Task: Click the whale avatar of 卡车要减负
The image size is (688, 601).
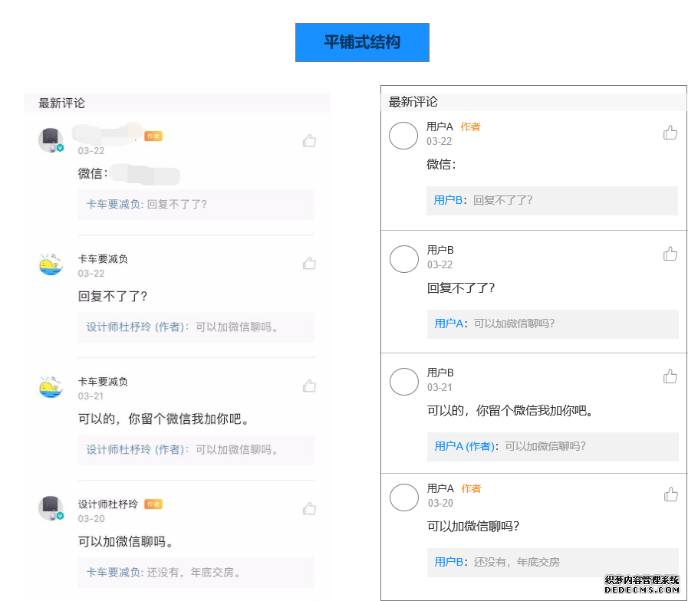Action: 51,263
